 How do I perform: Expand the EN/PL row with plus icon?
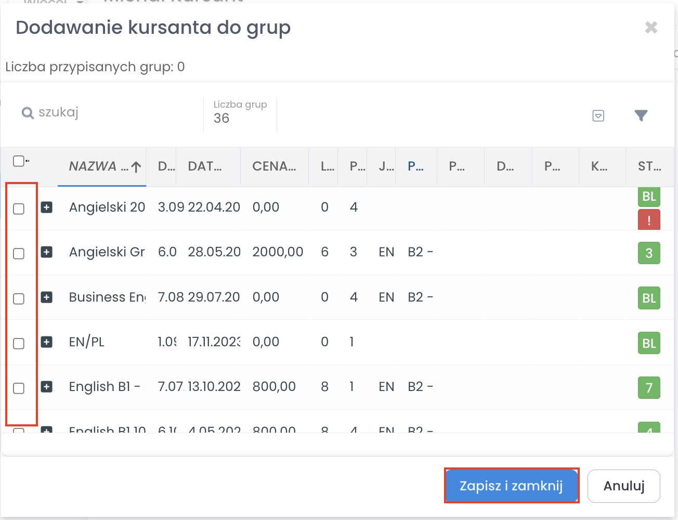pyautogui.click(x=47, y=342)
